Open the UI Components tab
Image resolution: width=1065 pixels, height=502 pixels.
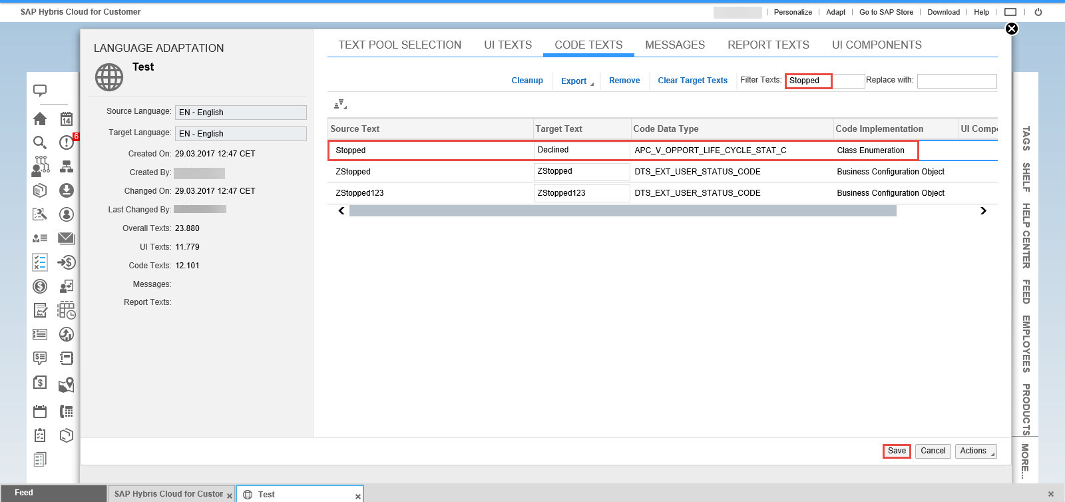coord(877,45)
